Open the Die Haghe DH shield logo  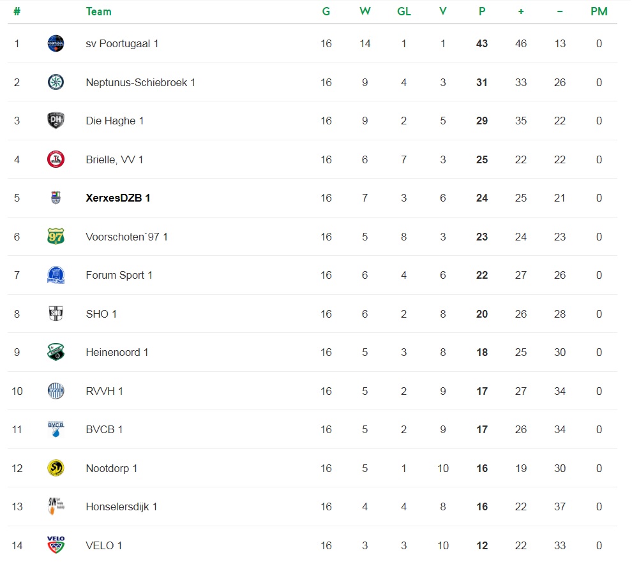point(56,121)
